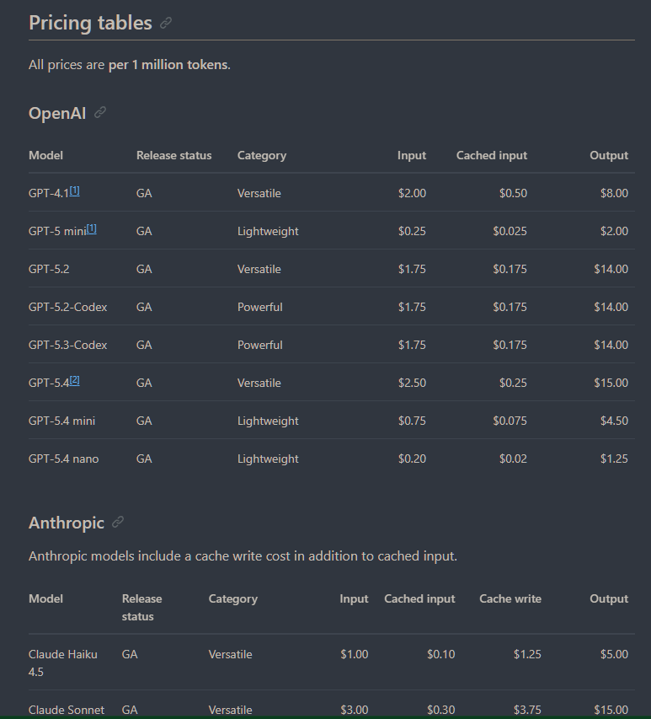Screen dimensions: 651x719
Task: Click the OpenAI section heading
Action: click(x=57, y=113)
